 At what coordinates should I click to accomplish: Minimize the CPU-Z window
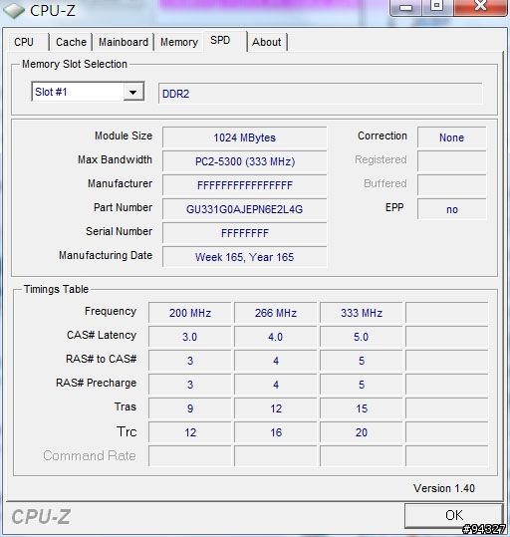(405, 8)
